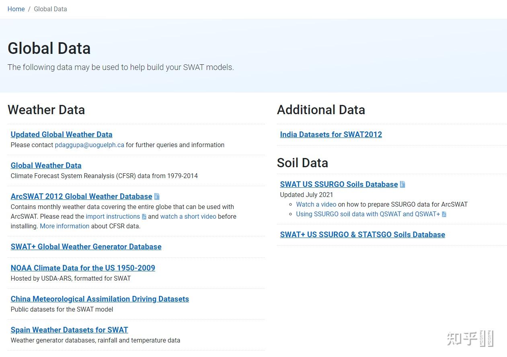Screen dimensions: 507x357
Task: Click text 'Updated July 2021'
Action: 306,195
